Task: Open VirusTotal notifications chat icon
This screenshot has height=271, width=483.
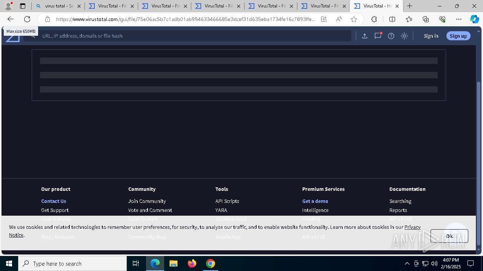Action: point(378,36)
